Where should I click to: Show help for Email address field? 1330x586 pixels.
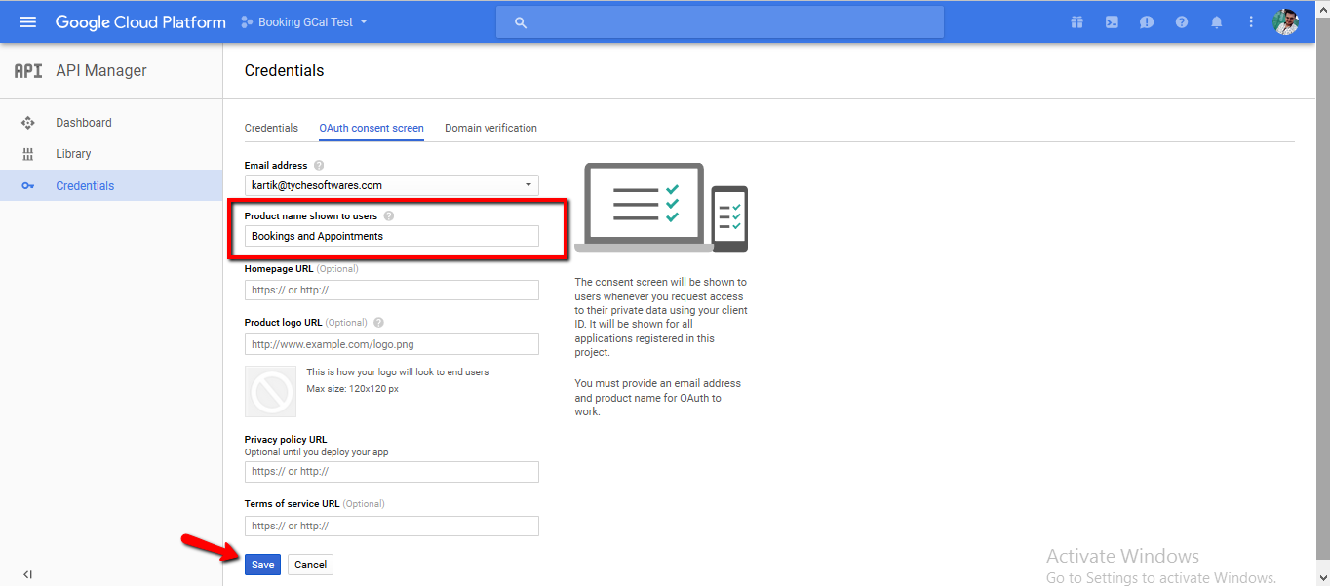[319, 166]
